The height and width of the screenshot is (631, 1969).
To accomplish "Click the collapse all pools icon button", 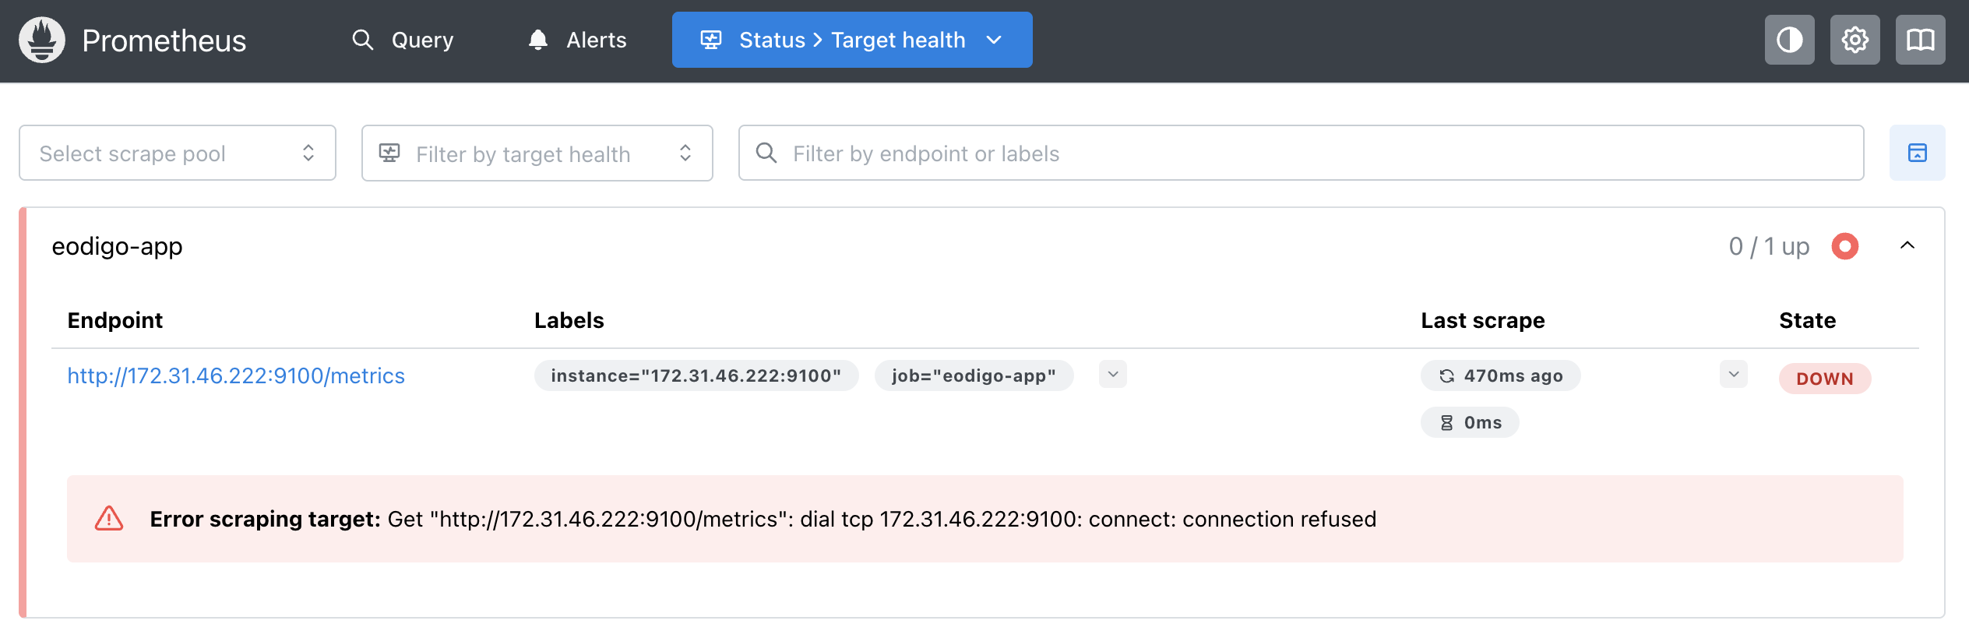I will pyautogui.click(x=1917, y=153).
